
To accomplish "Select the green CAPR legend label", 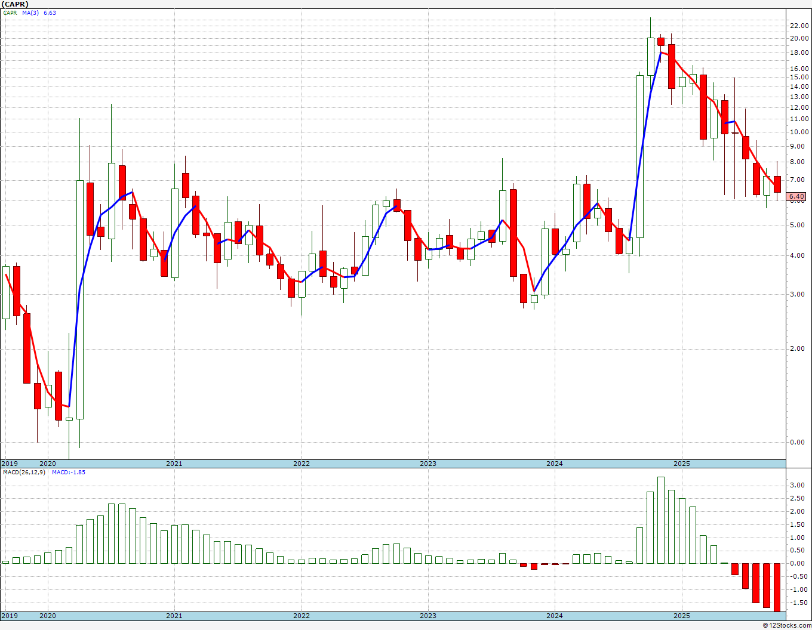I will (10, 13).
